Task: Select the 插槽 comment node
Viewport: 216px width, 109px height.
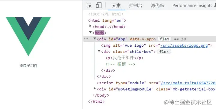Action: tap(120, 64)
